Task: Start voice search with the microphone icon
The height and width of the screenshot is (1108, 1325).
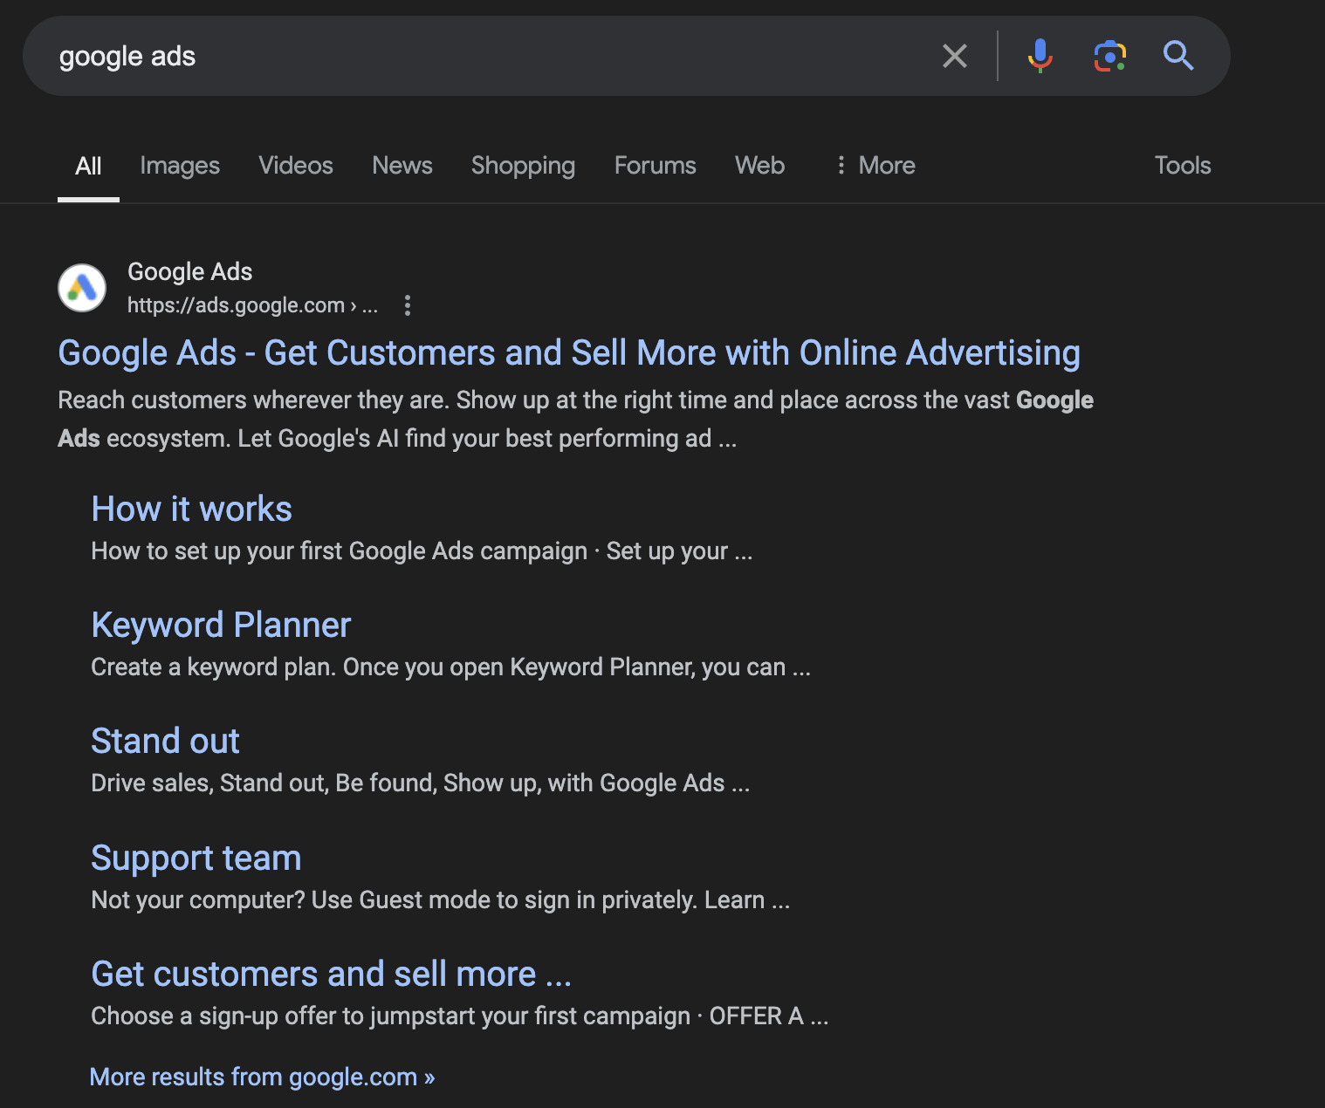Action: tap(1040, 56)
